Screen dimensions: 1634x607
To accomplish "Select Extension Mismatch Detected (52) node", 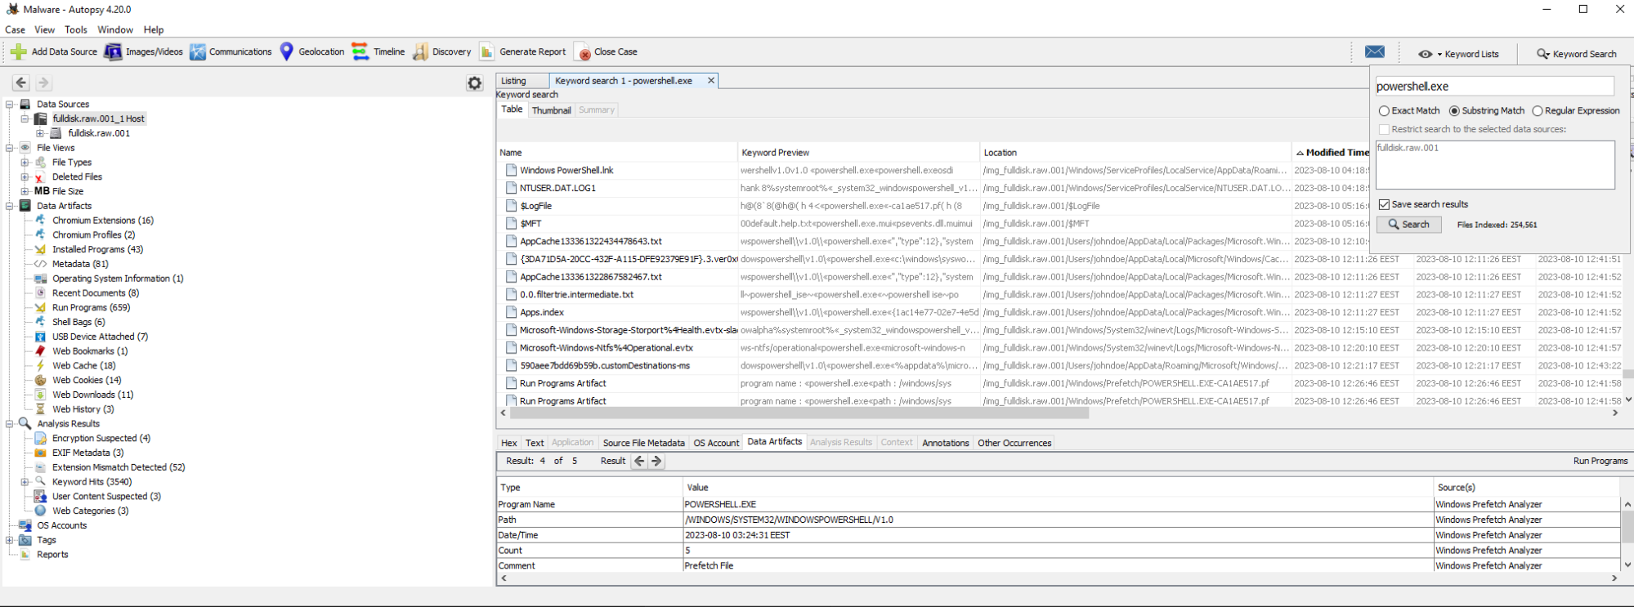I will (119, 467).
